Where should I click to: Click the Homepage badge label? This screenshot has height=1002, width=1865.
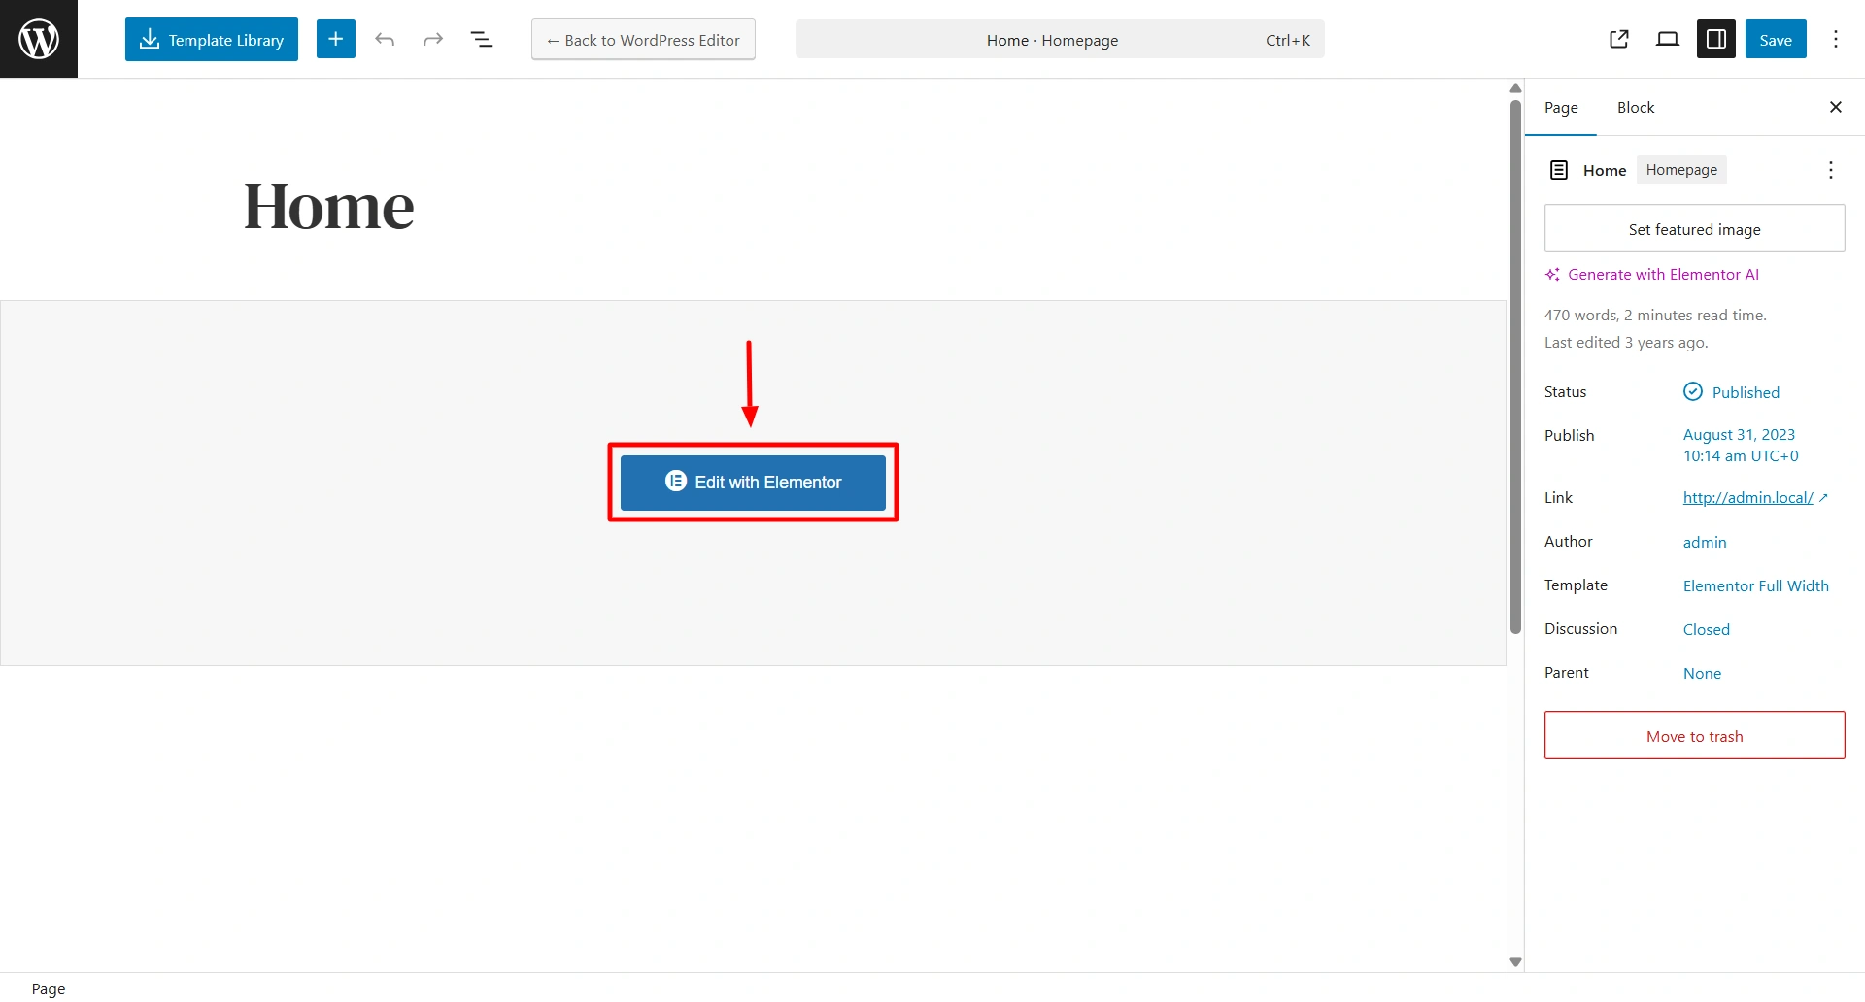click(x=1681, y=170)
